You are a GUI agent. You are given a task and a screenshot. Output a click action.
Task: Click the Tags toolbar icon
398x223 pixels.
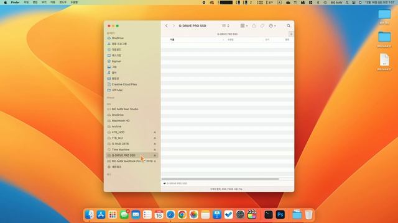click(x=262, y=26)
